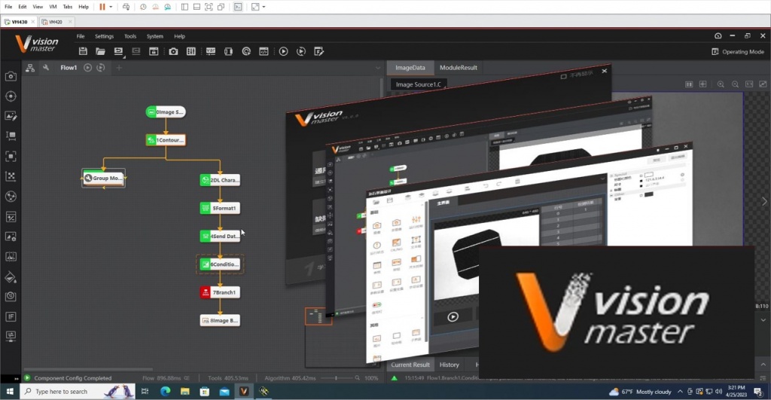Viewport: 771px width, 400px height.
Task: Open the File menu in Vision Master
Action: point(81,36)
